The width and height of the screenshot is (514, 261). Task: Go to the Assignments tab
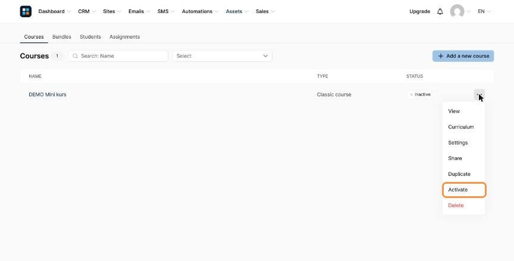124,37
